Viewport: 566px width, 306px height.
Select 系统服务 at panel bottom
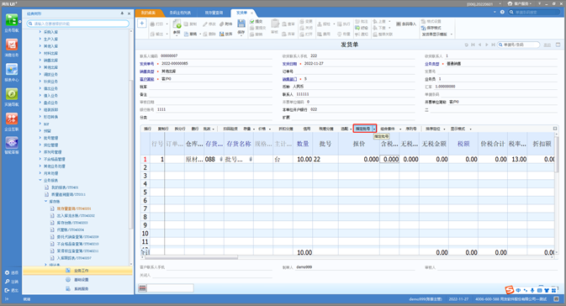coord(78,288)
